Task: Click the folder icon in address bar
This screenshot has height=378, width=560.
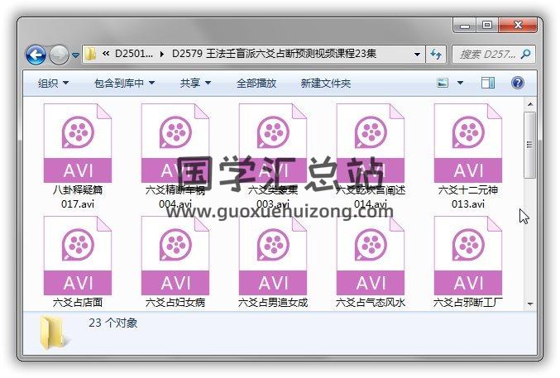Action: [91, 54]
